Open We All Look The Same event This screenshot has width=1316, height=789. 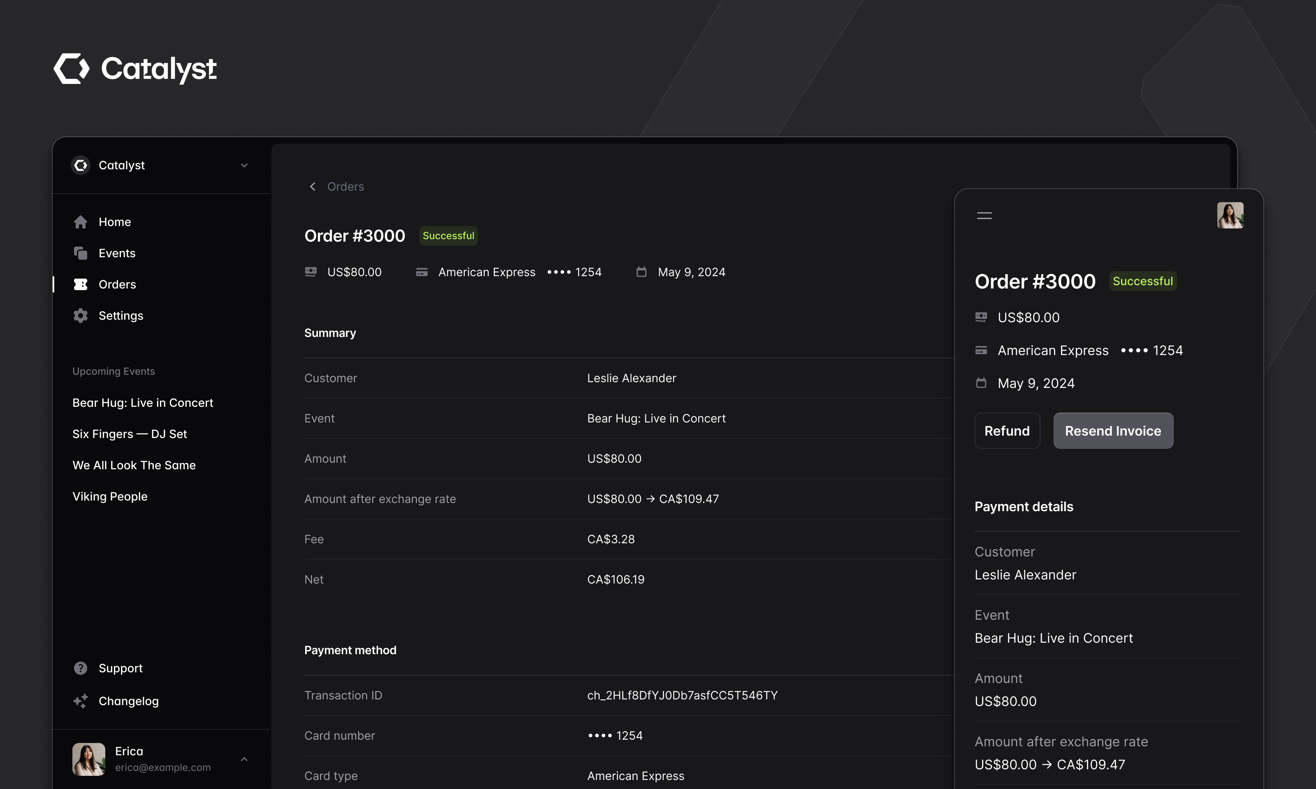tap(134, 465)
